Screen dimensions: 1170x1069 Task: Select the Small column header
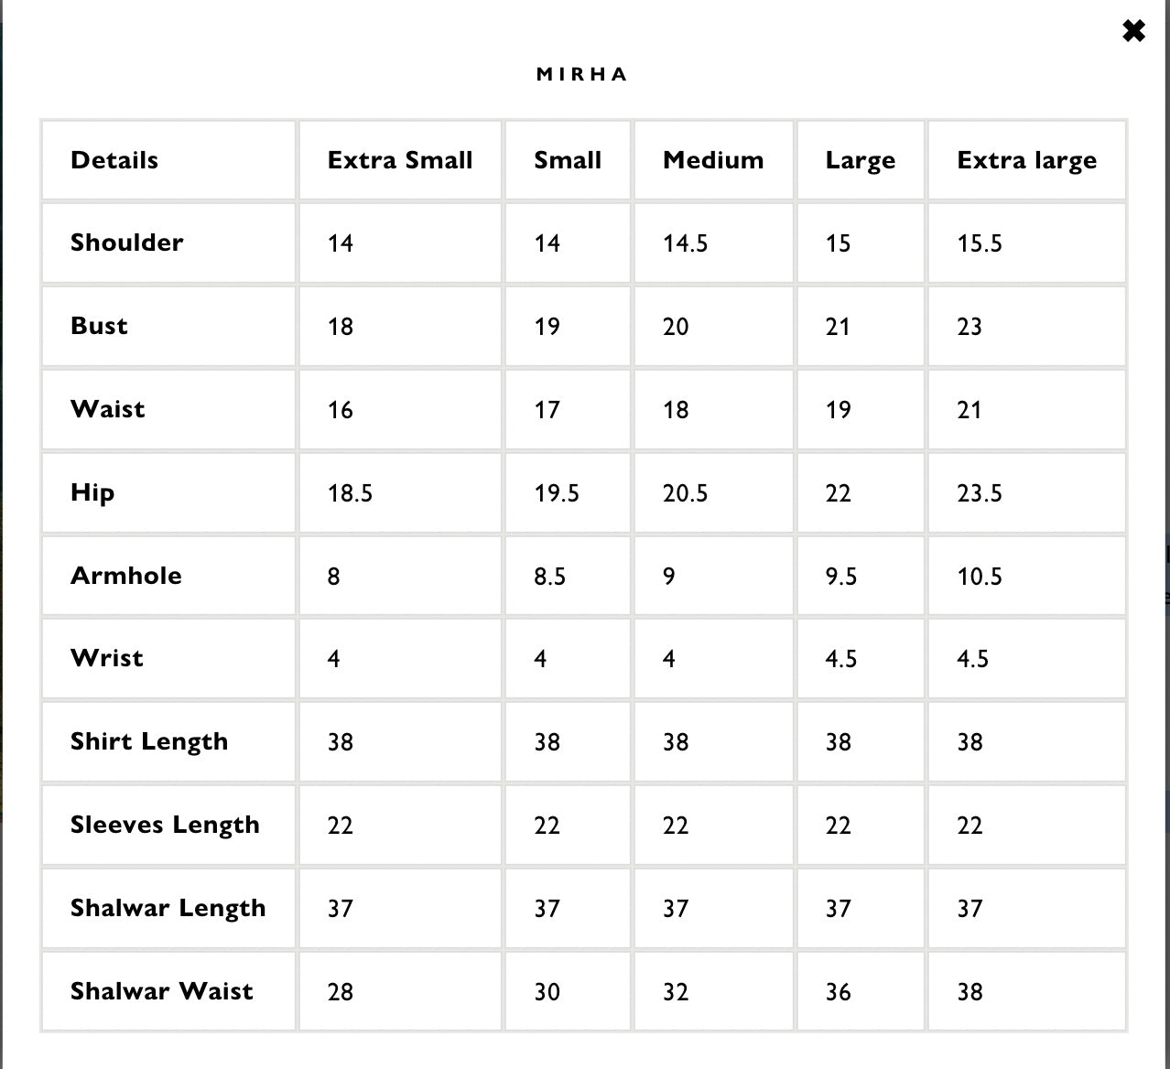(568, 160)
